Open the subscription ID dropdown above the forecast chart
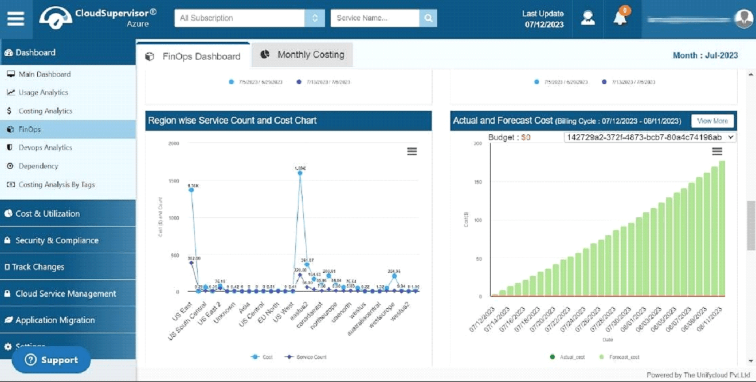The height and width of the screenshot is (382, 756). coord(650,137)
